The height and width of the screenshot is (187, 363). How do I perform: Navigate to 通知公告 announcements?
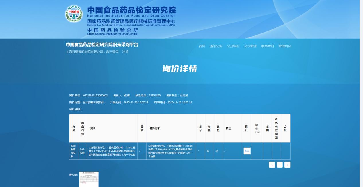pyautogui.click(x=216, y=46)
